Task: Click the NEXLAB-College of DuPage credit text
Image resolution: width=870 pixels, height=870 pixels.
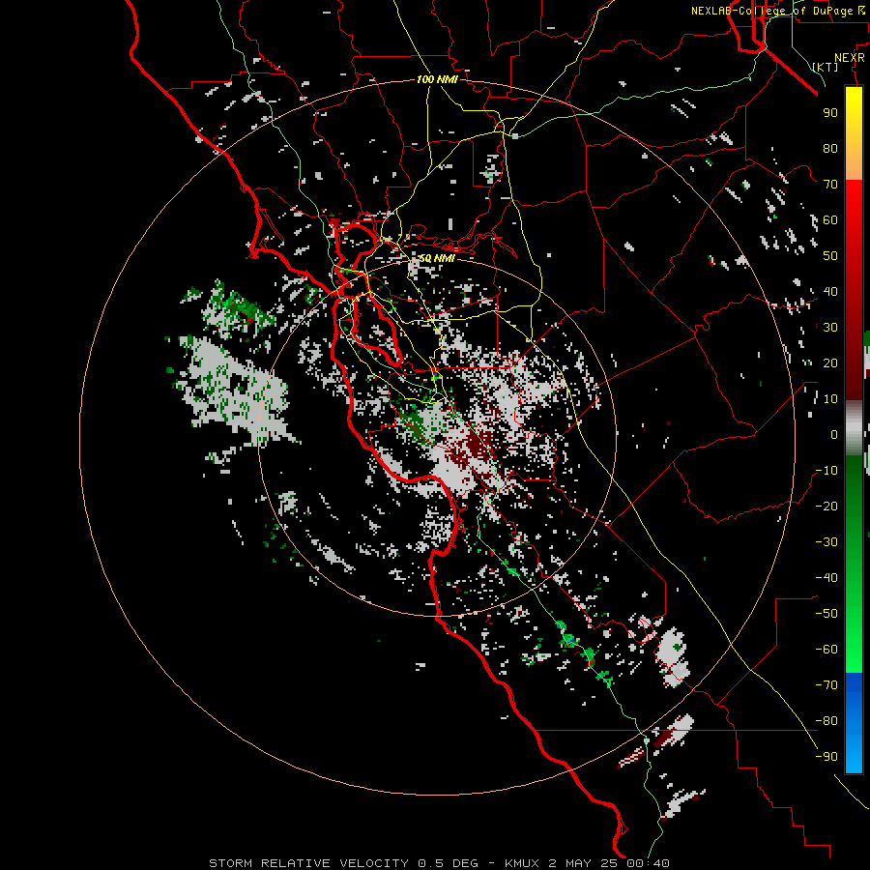Action: coord(777,11)
